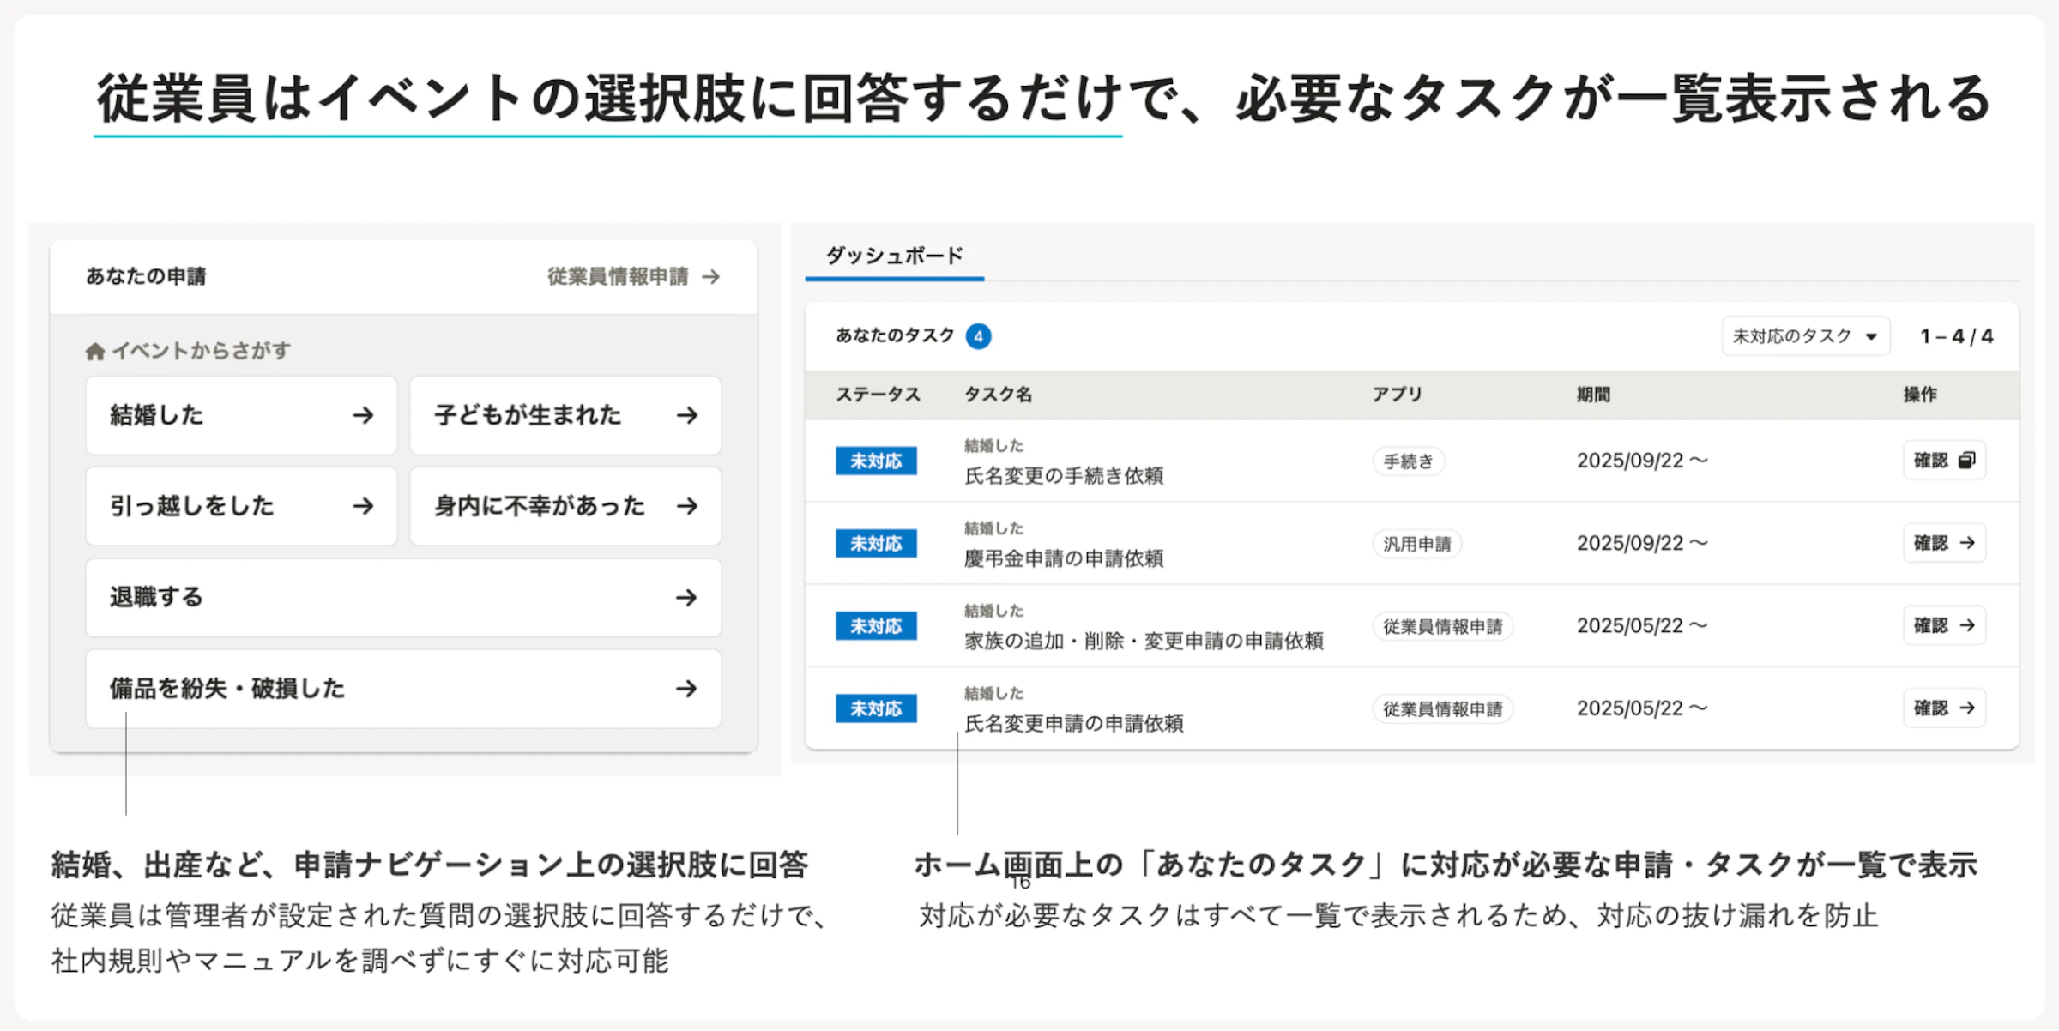Select the arrow icon on 引っ越しをした
The image size is (2059, 1031).
(x=365, y=506)
